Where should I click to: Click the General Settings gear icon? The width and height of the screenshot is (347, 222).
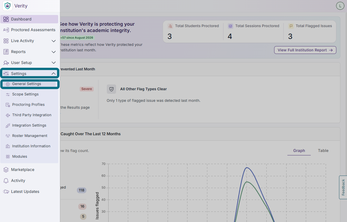click(x=8, y=84)
